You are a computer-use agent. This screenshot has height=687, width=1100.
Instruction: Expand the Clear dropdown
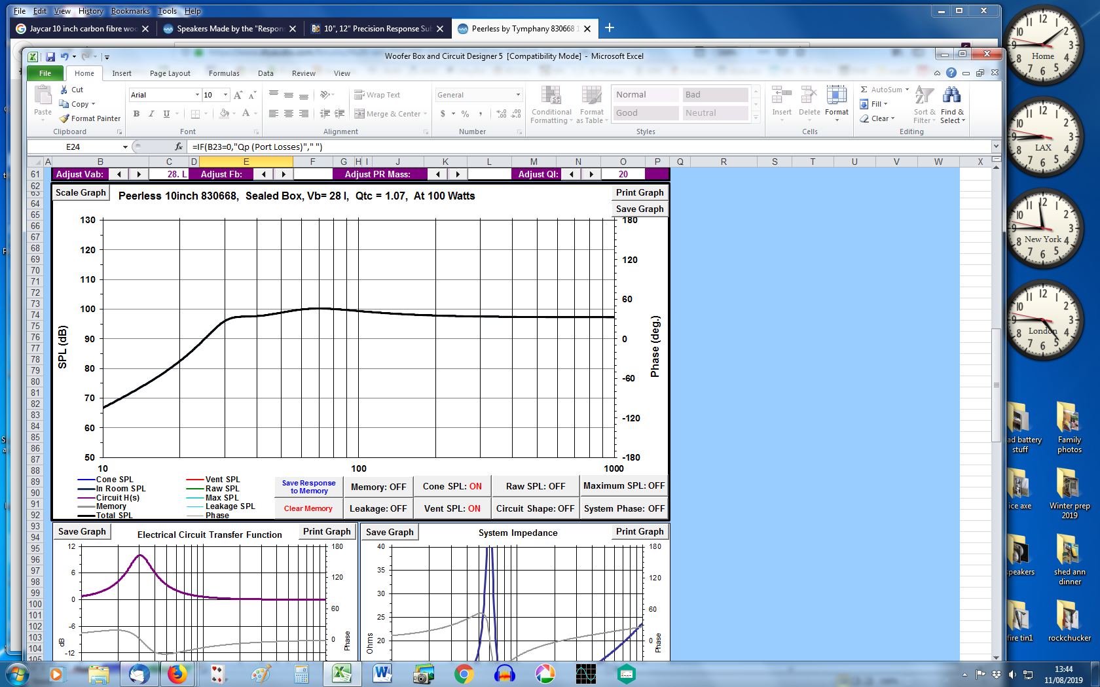tap(892, 118)
